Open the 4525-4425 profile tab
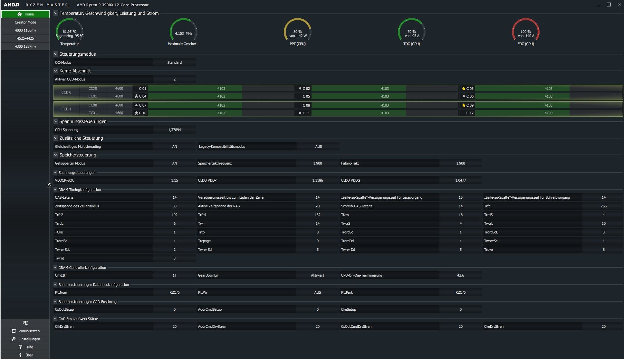The width and height of the screenshot is (624, 359). tap(25, 38)
